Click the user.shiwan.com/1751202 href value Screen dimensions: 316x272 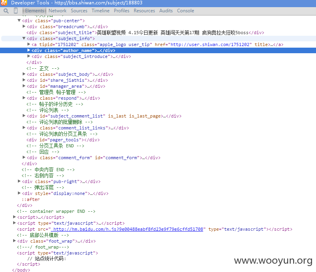coord(210,44)
